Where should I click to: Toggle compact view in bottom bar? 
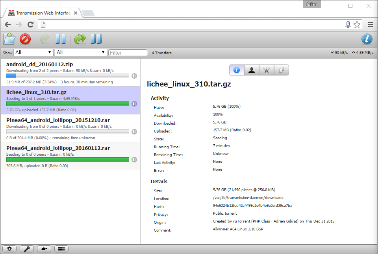(x=61, y=248)
